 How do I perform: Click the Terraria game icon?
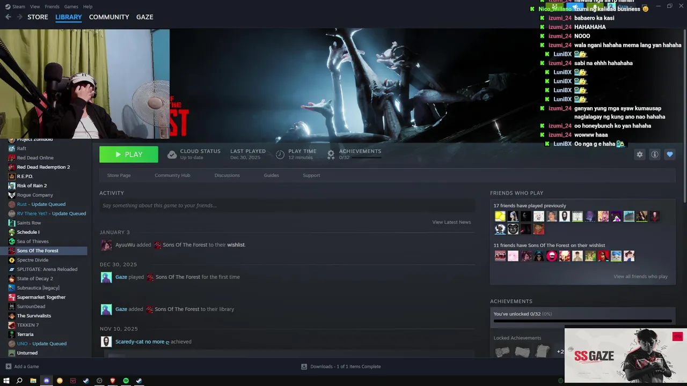click(x=12, y=335)
